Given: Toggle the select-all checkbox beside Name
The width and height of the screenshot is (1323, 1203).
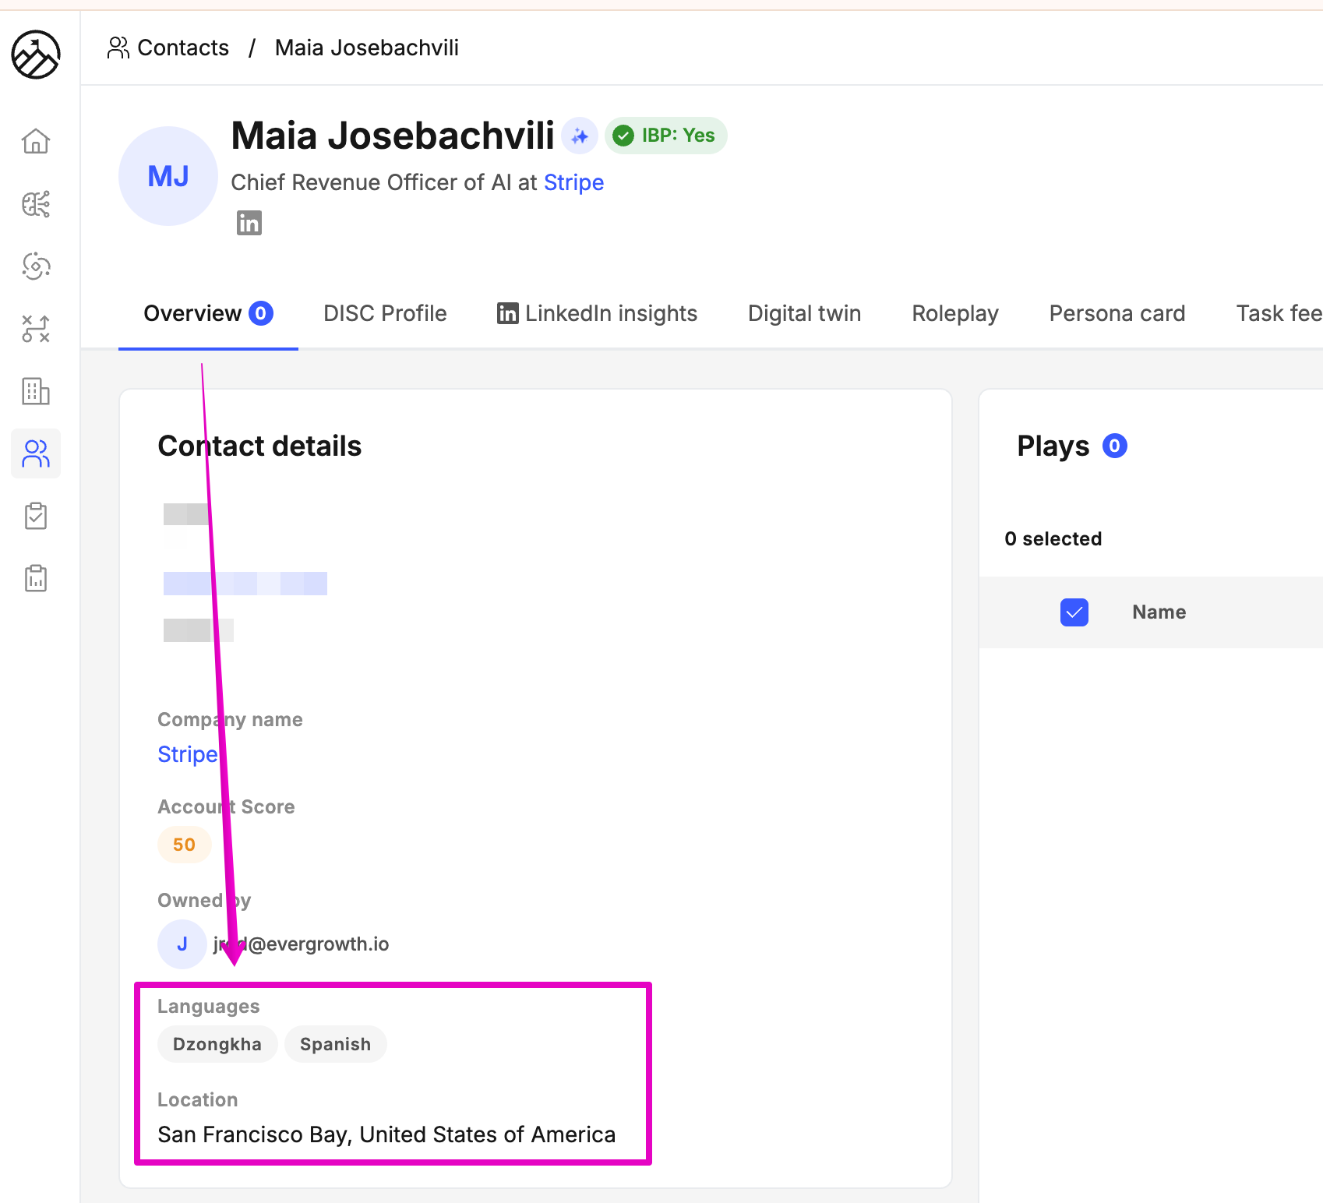Looking at the screenshot, I should [1074, 612].
